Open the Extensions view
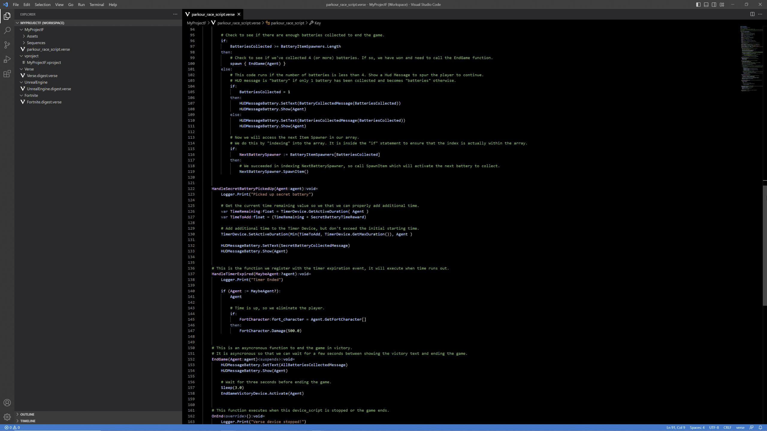The image size is (767, 431). pos(7,74)
